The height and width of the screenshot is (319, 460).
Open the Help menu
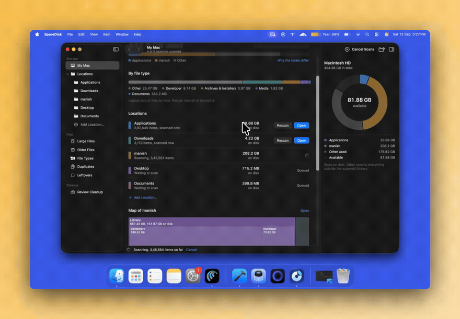coord(137,34)
